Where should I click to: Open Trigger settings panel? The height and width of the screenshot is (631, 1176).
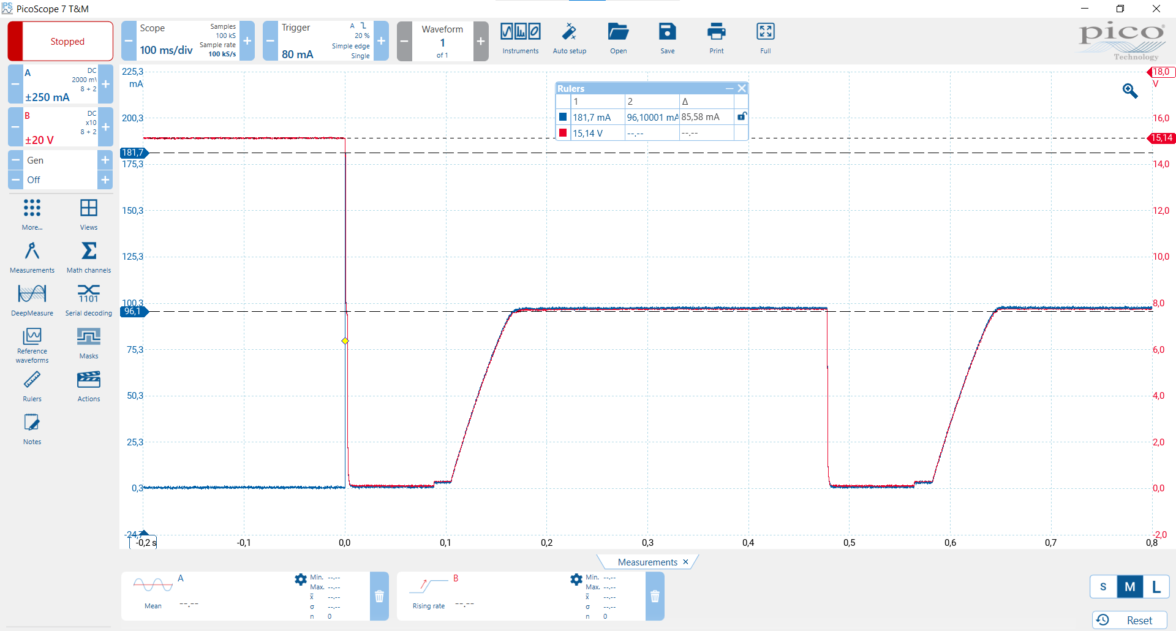[325, 41]
